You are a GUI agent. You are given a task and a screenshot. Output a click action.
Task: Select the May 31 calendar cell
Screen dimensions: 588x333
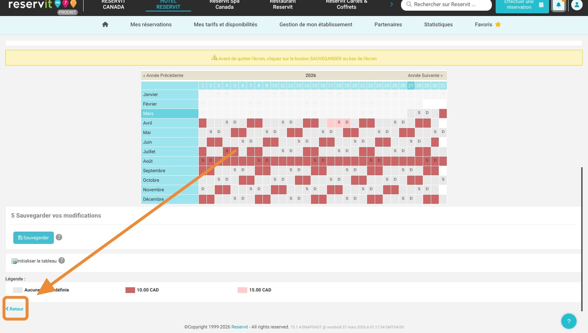pyautogui.click(x=443, y=132)
